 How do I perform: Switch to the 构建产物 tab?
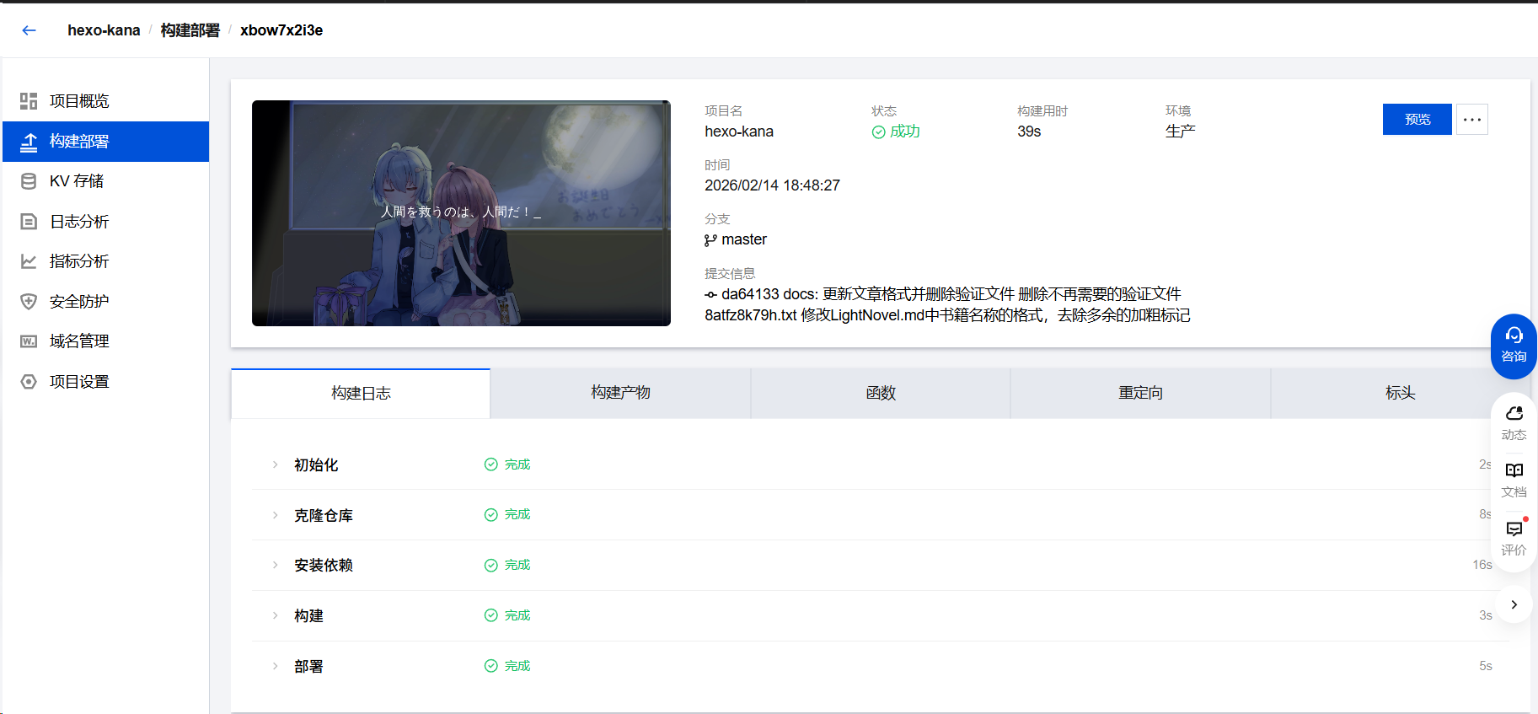click(620, 393)
